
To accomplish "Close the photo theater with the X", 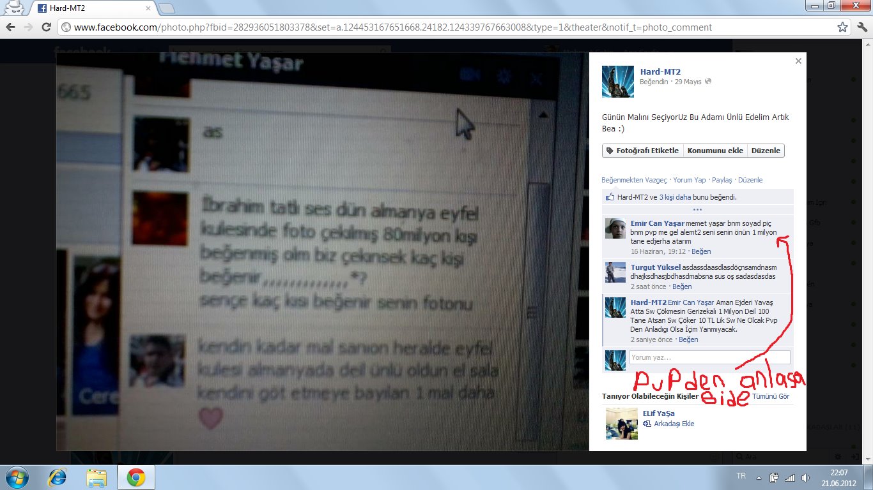I will (x=798, y=61).
